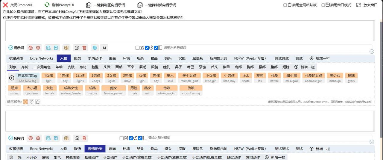Select 人物 tab in 提示词 category bar

(x=63, y=58)
